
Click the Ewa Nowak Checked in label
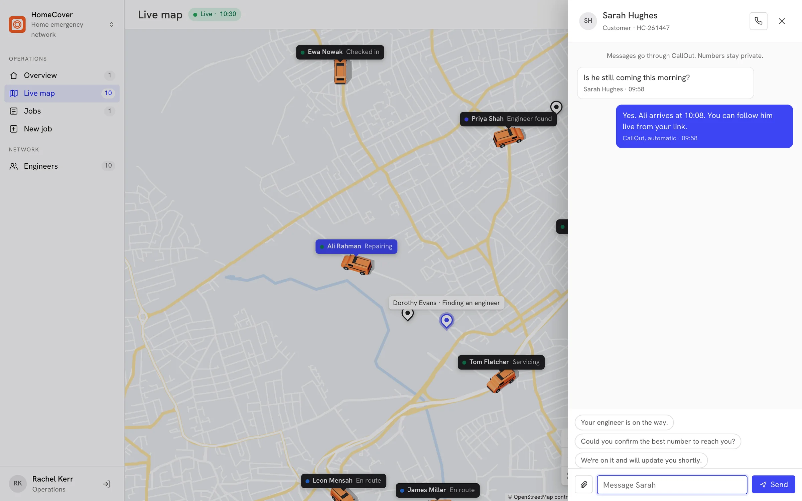point(340,52)
